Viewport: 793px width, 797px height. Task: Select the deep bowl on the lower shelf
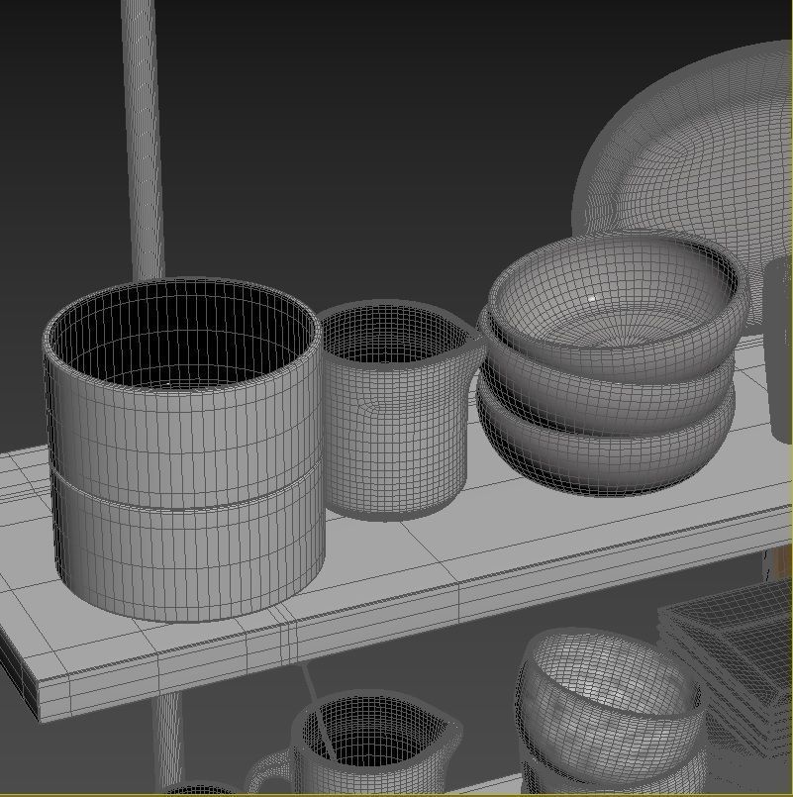pyautogui.click(x=610, y=709)
